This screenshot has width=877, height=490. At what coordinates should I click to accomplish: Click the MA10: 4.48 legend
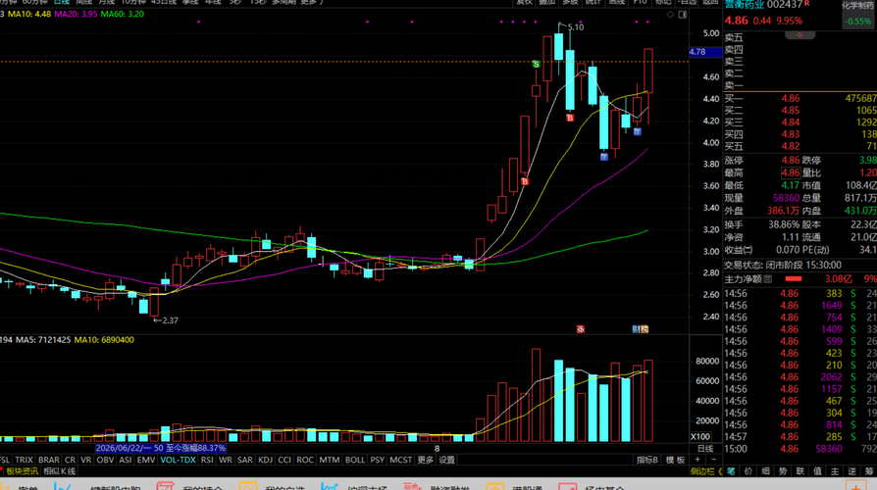point(29,14)
